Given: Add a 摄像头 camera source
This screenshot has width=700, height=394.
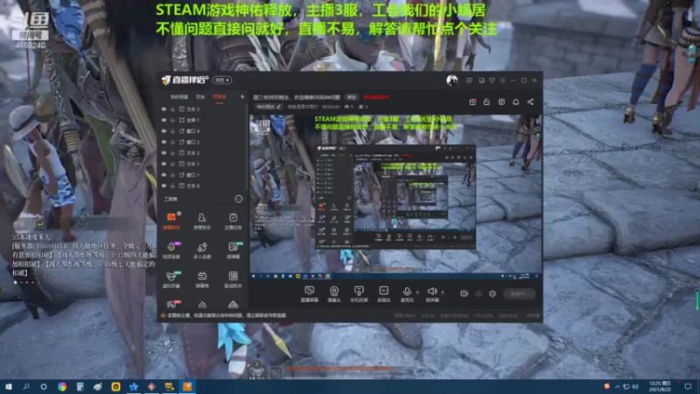Looking at the screenshot, I should pyautogui.click(x=334, y=294).
